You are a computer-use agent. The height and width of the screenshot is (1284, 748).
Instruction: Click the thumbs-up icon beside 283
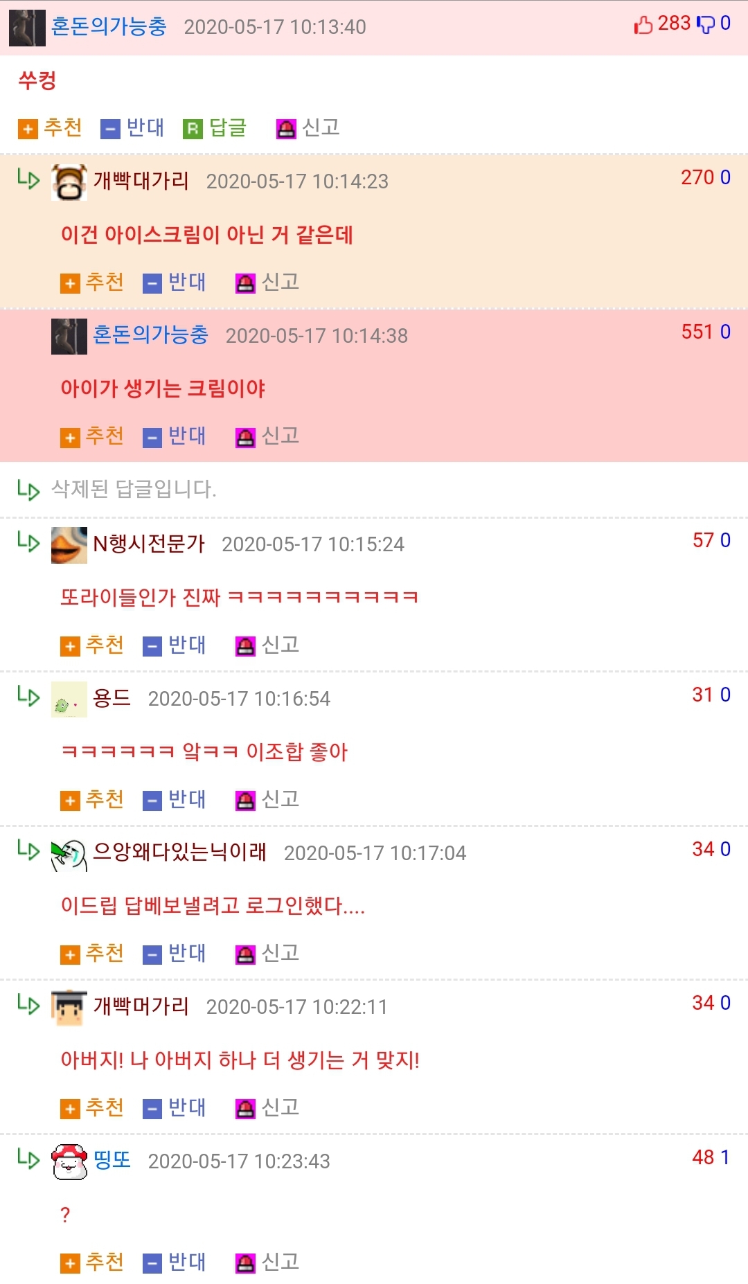(643, 25)
